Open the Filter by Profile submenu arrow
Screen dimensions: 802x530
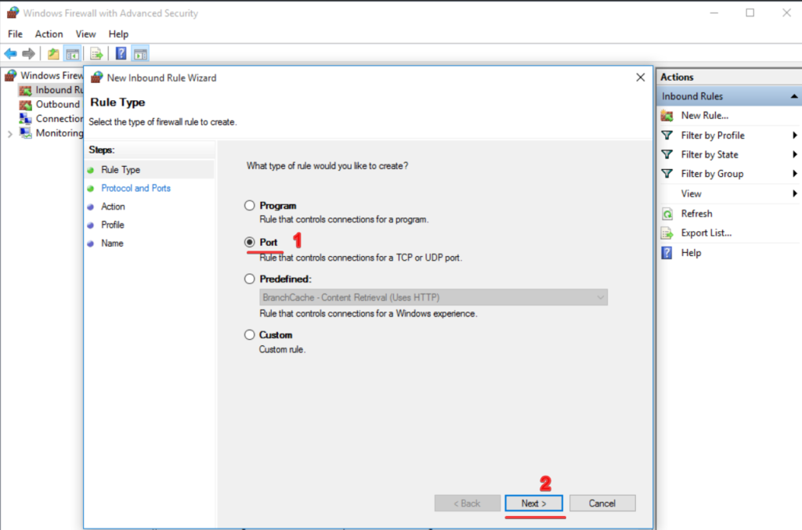794,135
